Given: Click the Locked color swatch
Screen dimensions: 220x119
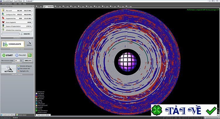Looking at the screenshot, I should (37, 100).
